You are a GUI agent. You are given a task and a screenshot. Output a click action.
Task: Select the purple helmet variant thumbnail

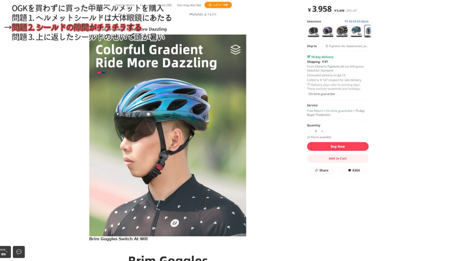[328, 31]
